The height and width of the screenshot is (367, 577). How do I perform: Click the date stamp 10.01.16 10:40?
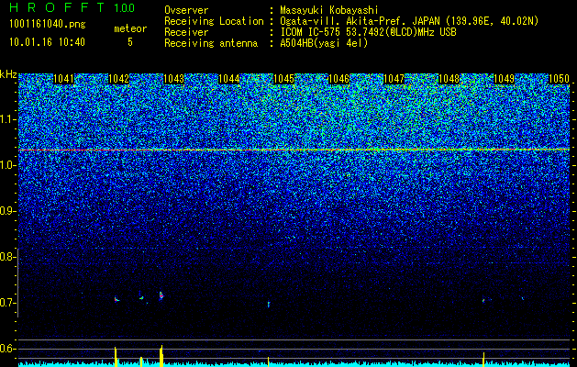tap(47, 42)
